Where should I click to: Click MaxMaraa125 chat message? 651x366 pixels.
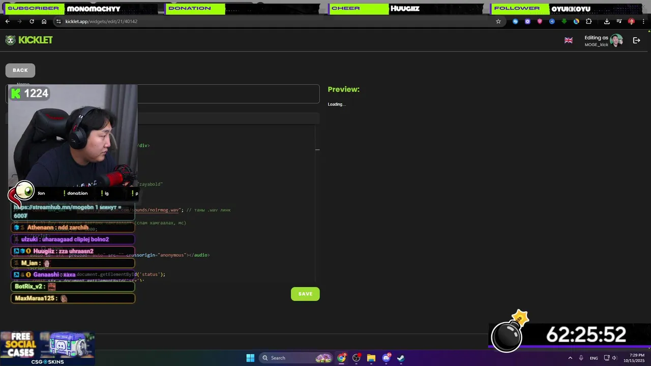[x=73, y=298]
